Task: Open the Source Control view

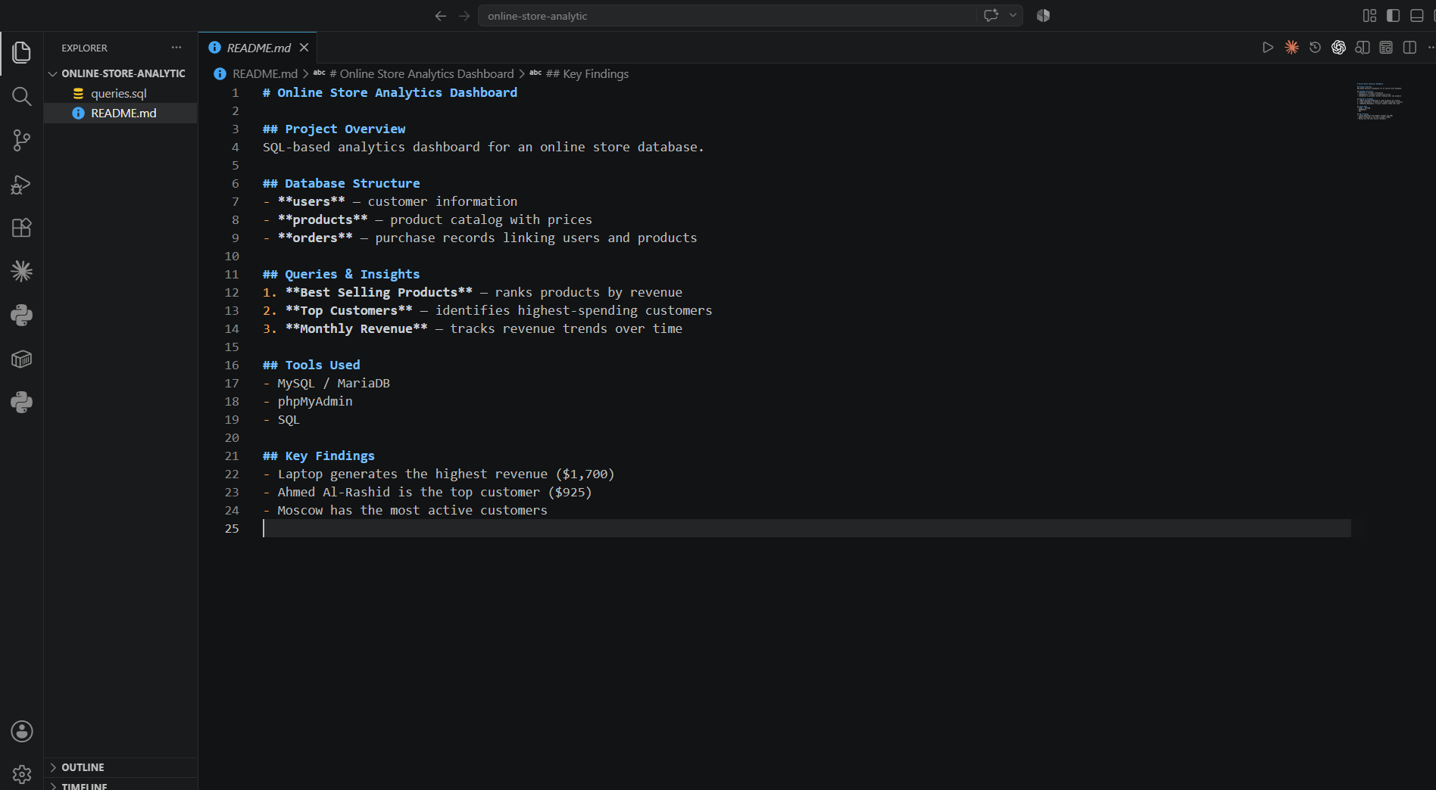Action: (x=22, y=140)
